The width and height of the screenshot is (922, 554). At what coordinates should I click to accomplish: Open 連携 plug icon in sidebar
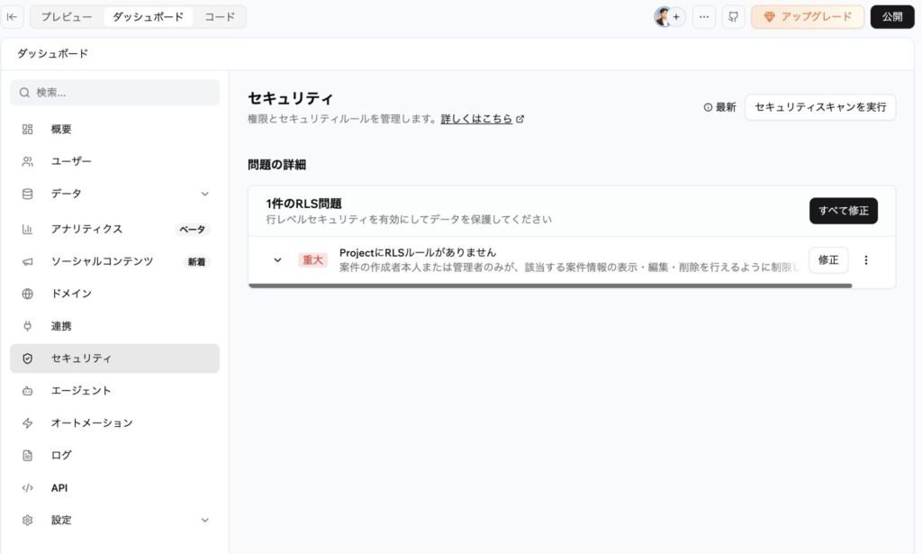[x=28, y=326]
